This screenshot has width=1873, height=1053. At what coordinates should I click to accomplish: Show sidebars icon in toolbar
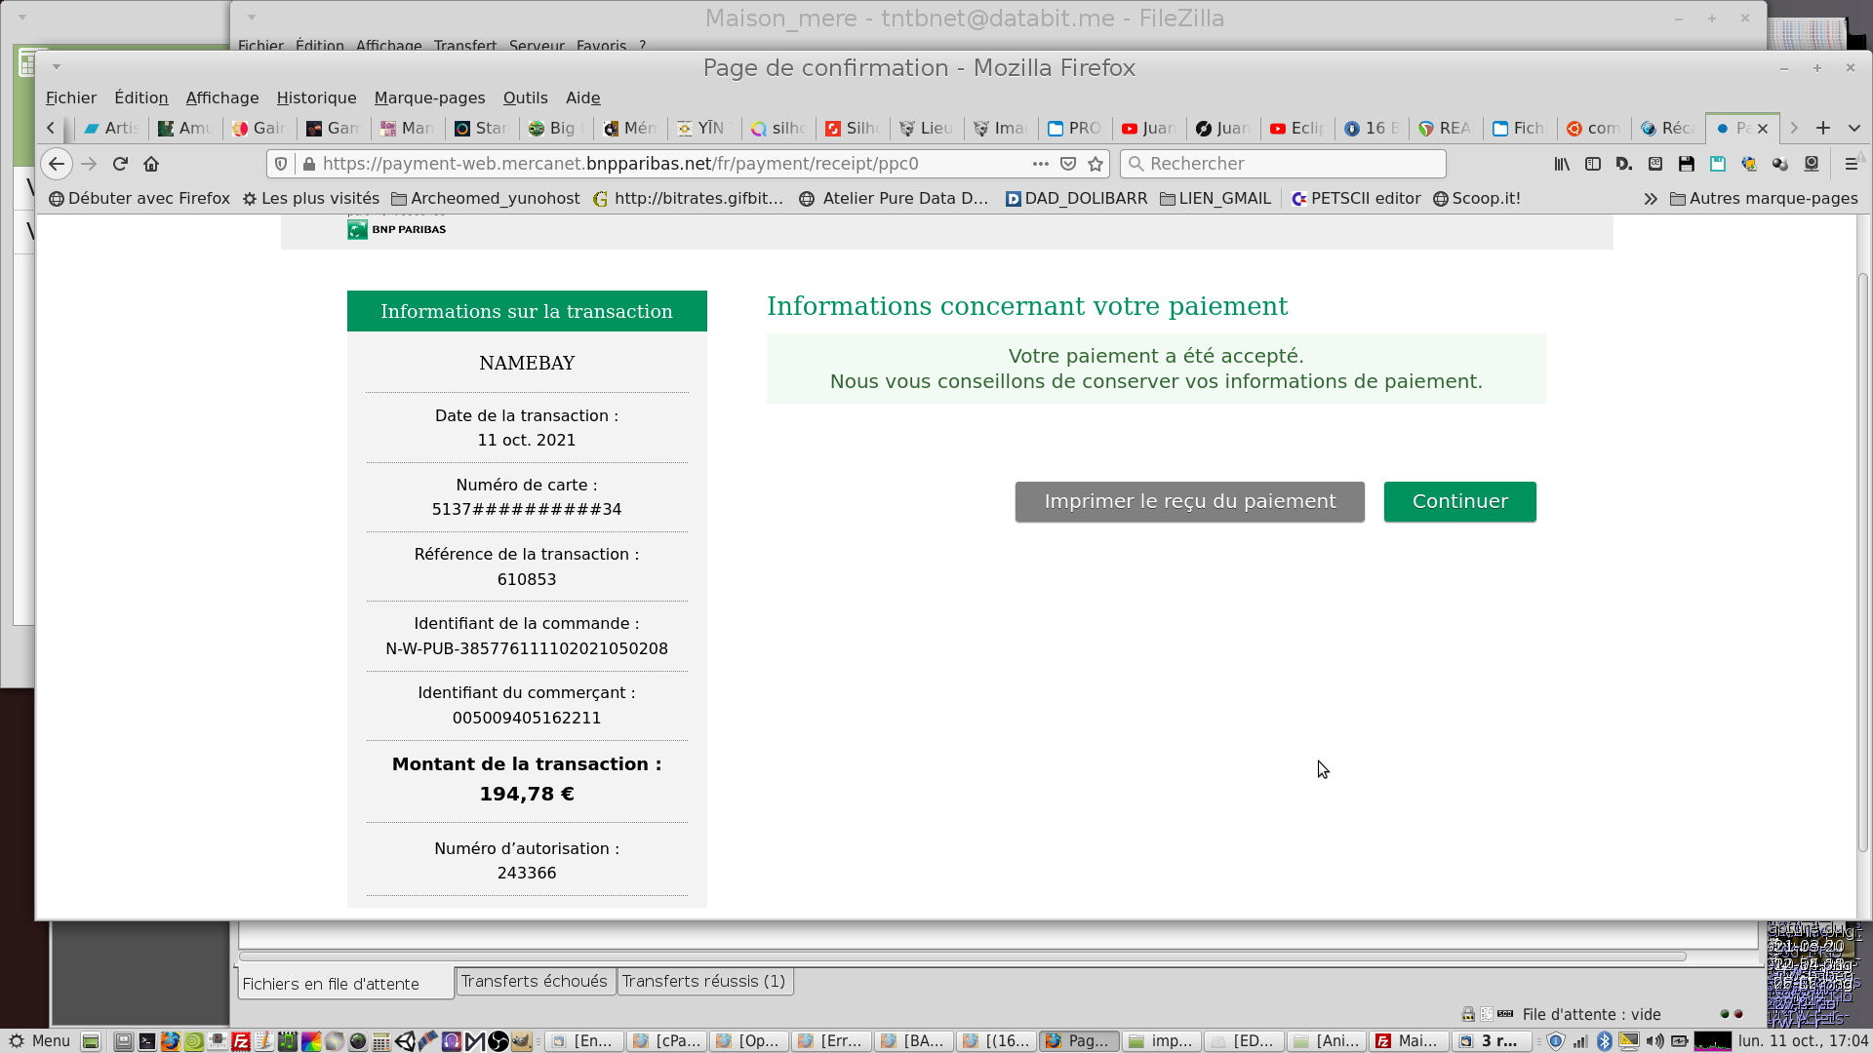coord(1593,164)
